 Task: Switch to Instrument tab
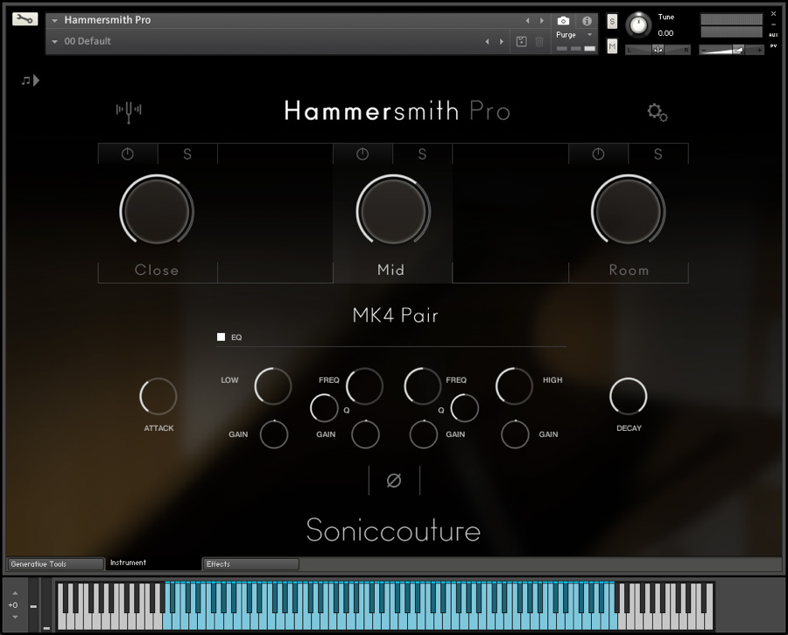coord(152,562)
